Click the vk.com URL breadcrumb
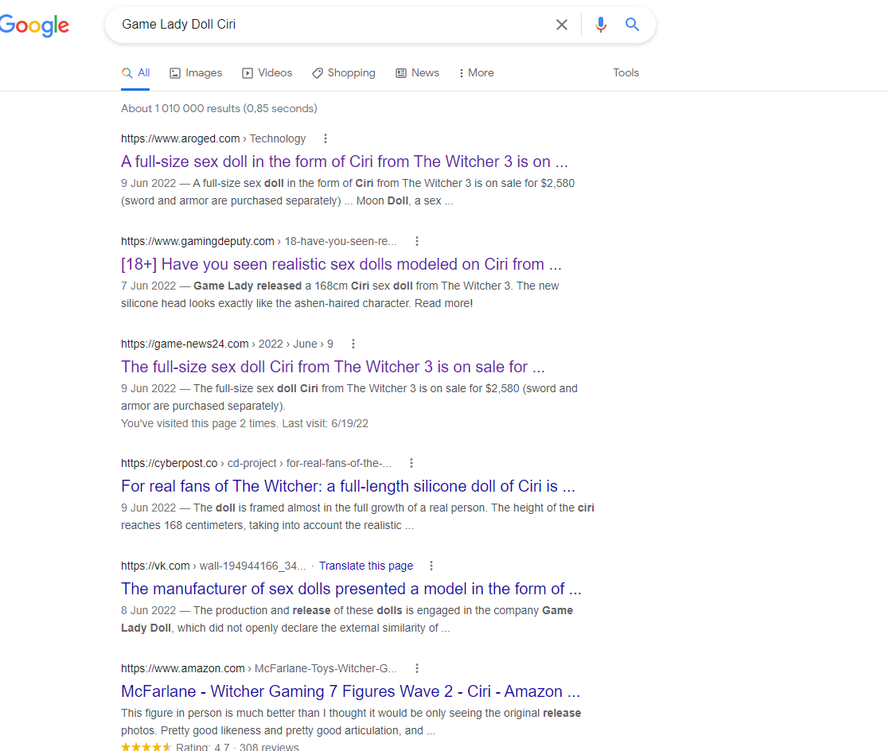Screen dimensions: 889x751 213,566
